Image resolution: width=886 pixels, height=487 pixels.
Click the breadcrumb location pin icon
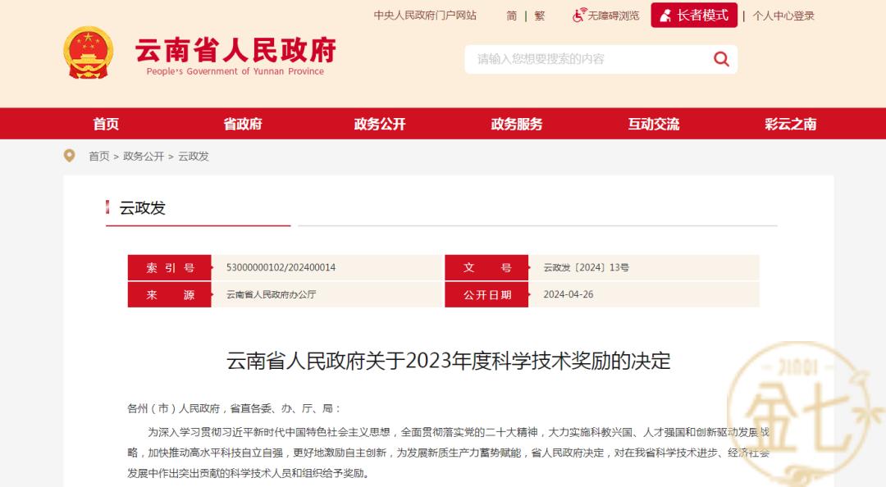pos(70,156)
